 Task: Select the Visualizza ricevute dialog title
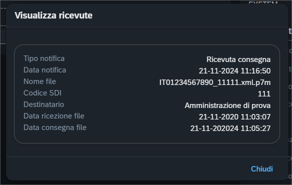coord(54,15)
